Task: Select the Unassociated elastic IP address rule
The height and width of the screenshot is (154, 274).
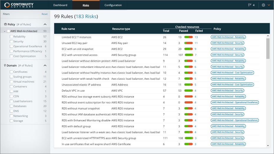Action: pos(81,85)
